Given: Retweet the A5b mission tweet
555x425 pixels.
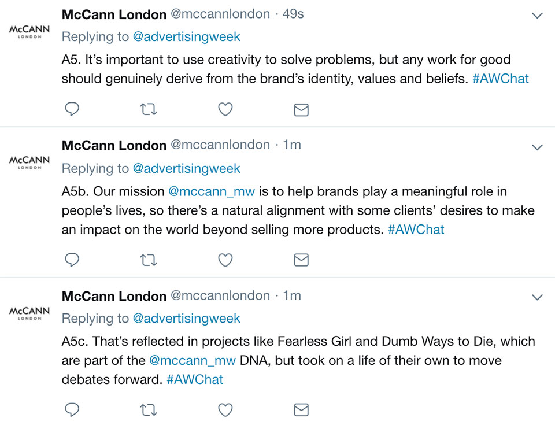Looking at the screenshot, I should (x=149, y=260).
